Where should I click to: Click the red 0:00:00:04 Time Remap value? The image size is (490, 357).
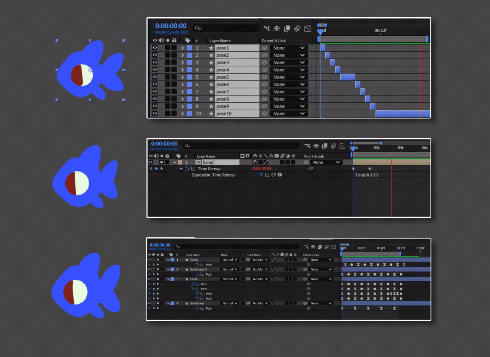tap(262, 169)
